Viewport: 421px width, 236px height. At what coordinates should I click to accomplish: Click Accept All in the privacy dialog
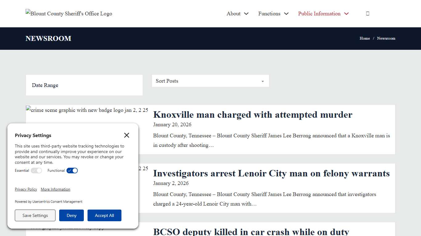pos(104,215)
